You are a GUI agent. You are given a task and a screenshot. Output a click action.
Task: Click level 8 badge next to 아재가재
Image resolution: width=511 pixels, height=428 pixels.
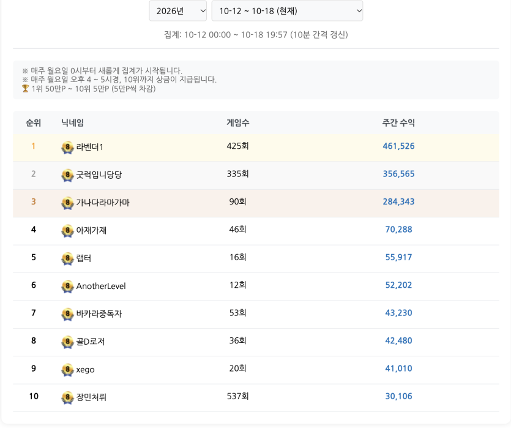(67, 231)
